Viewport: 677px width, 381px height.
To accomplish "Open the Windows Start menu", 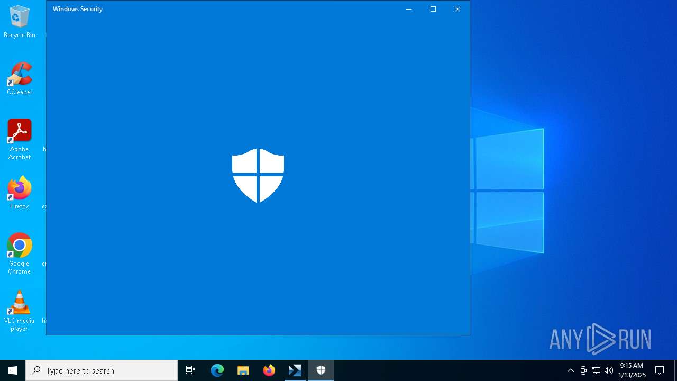I will pos(13,370).
